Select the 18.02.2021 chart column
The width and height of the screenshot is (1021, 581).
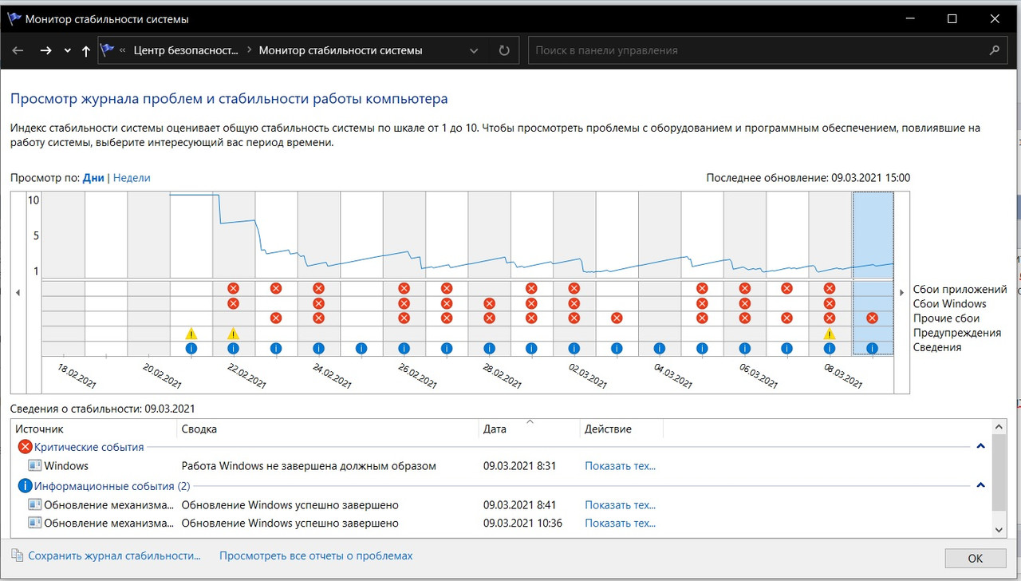coord(63,273)
